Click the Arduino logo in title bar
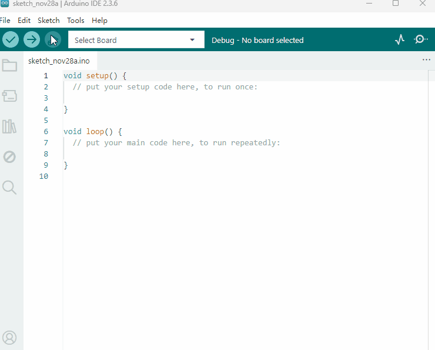435x350 pixels. click(5, 4)
